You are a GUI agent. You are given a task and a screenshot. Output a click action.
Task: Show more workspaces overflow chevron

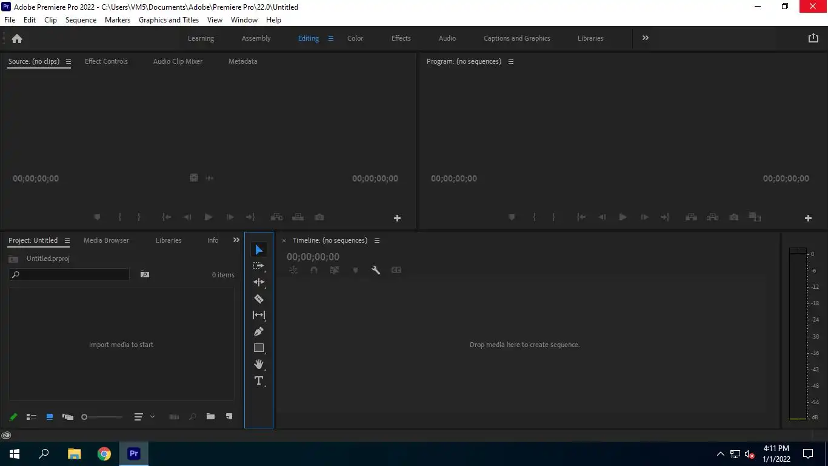pos(646,38)
